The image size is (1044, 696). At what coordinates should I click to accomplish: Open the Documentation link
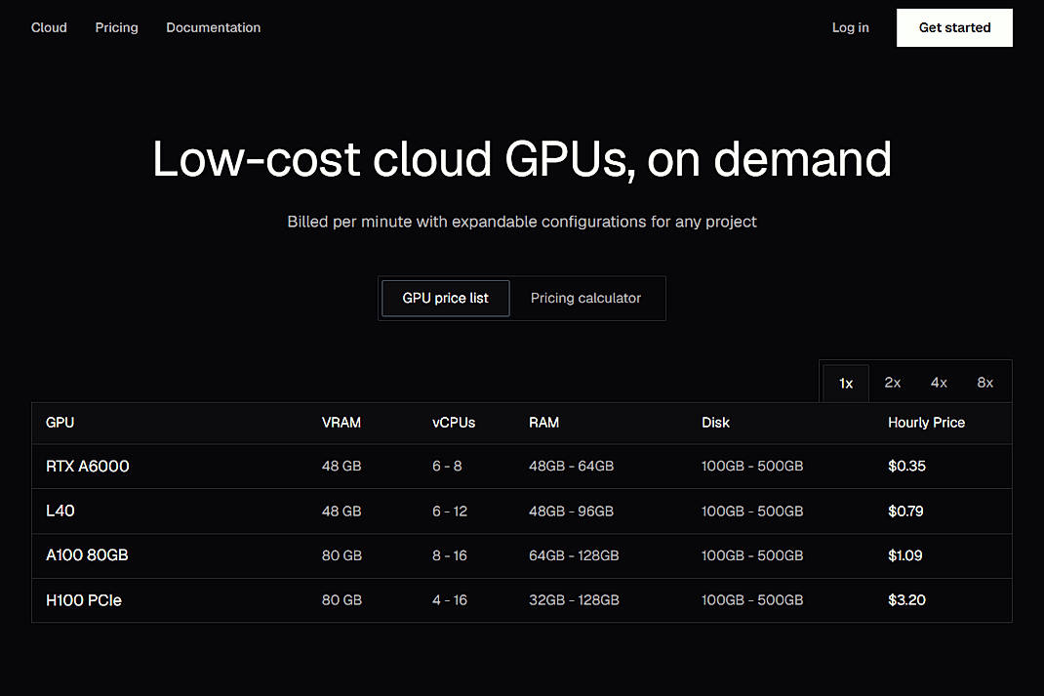coord(213,27)
